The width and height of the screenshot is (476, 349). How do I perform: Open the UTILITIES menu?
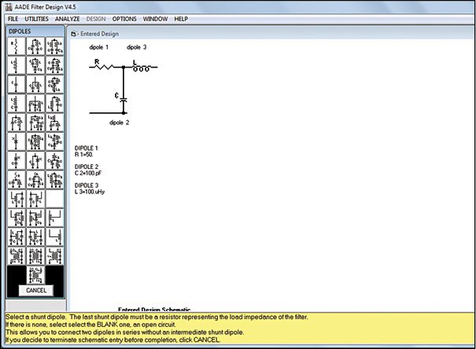tap(36, 18)
